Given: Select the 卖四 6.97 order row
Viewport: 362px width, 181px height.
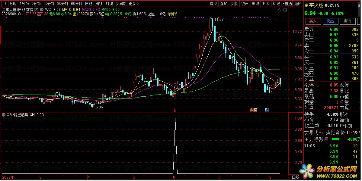Looking at the screenshot, I should point(332,35).
